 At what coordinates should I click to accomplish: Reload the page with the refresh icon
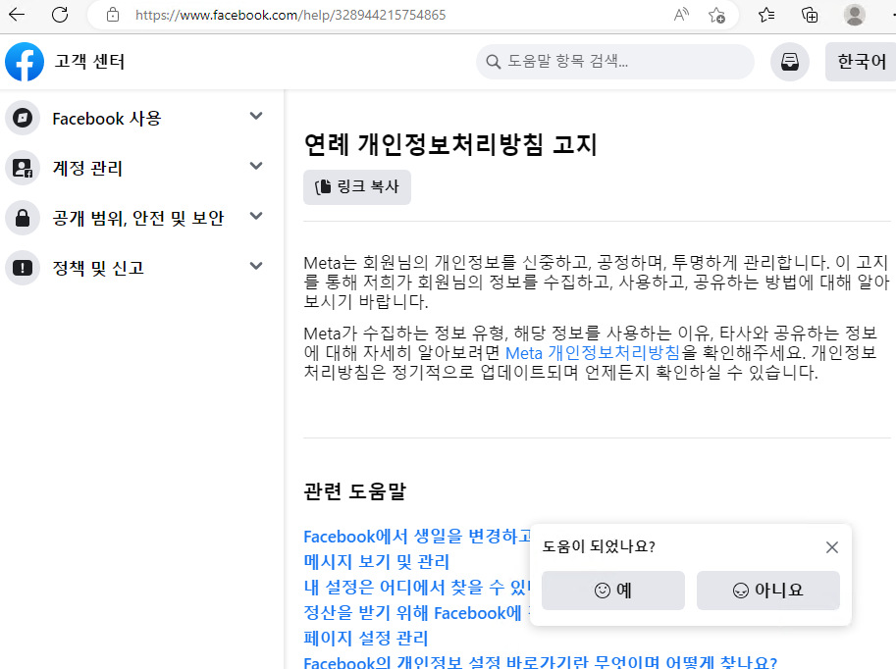[x=60, y=15]
